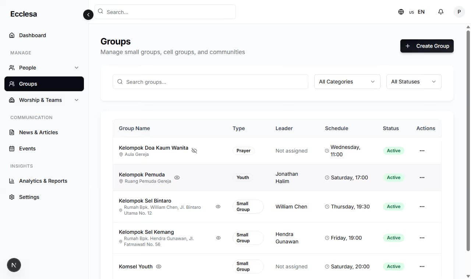
Task: Select Groups in the sidebar
Action: pyautogui.click(x=44, y=84)
